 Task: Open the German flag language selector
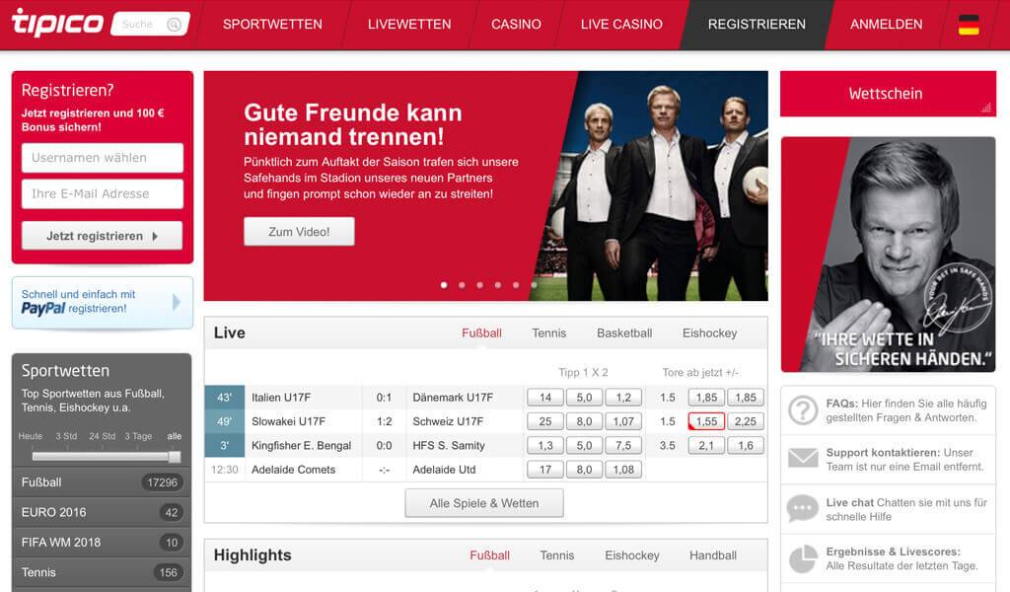click(969, 25)
